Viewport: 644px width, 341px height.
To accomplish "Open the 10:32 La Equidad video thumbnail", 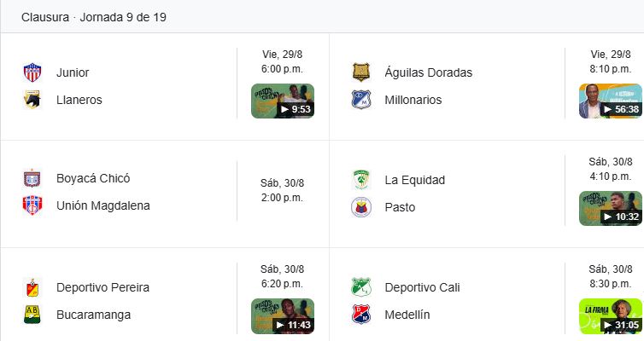I will click(611, 208).
